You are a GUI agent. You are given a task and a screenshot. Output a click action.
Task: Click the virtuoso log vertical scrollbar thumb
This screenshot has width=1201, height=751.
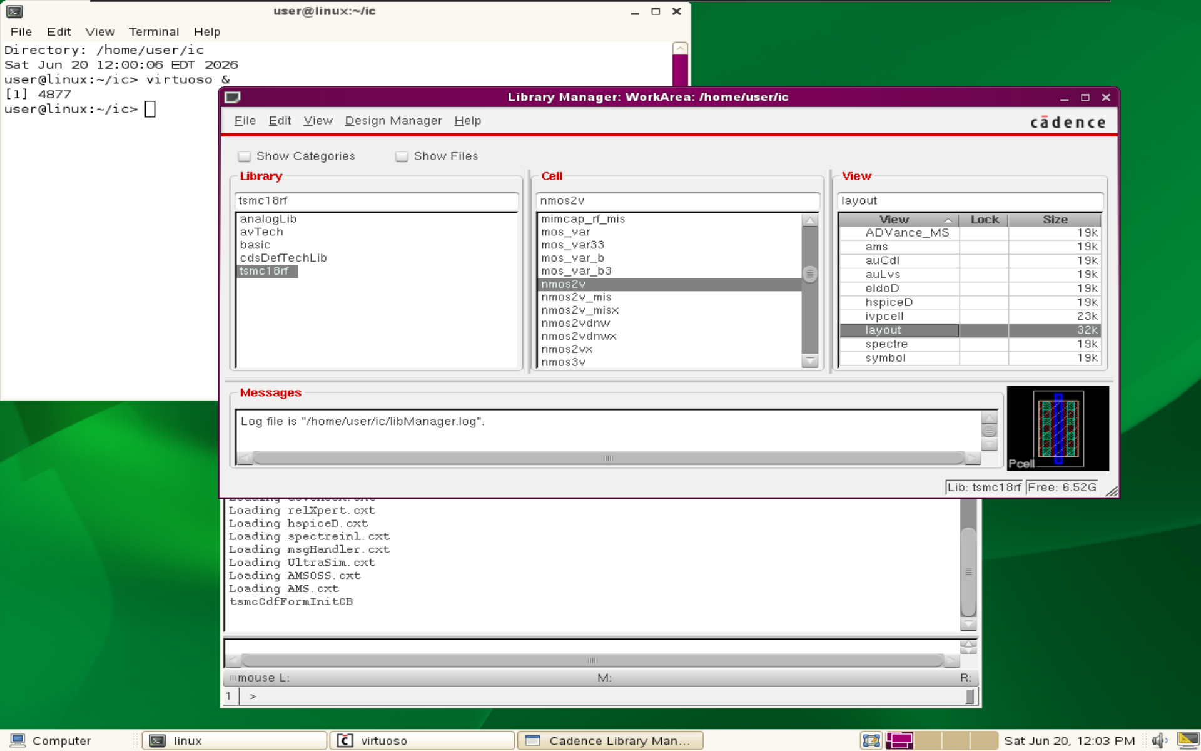pos(968,572)
